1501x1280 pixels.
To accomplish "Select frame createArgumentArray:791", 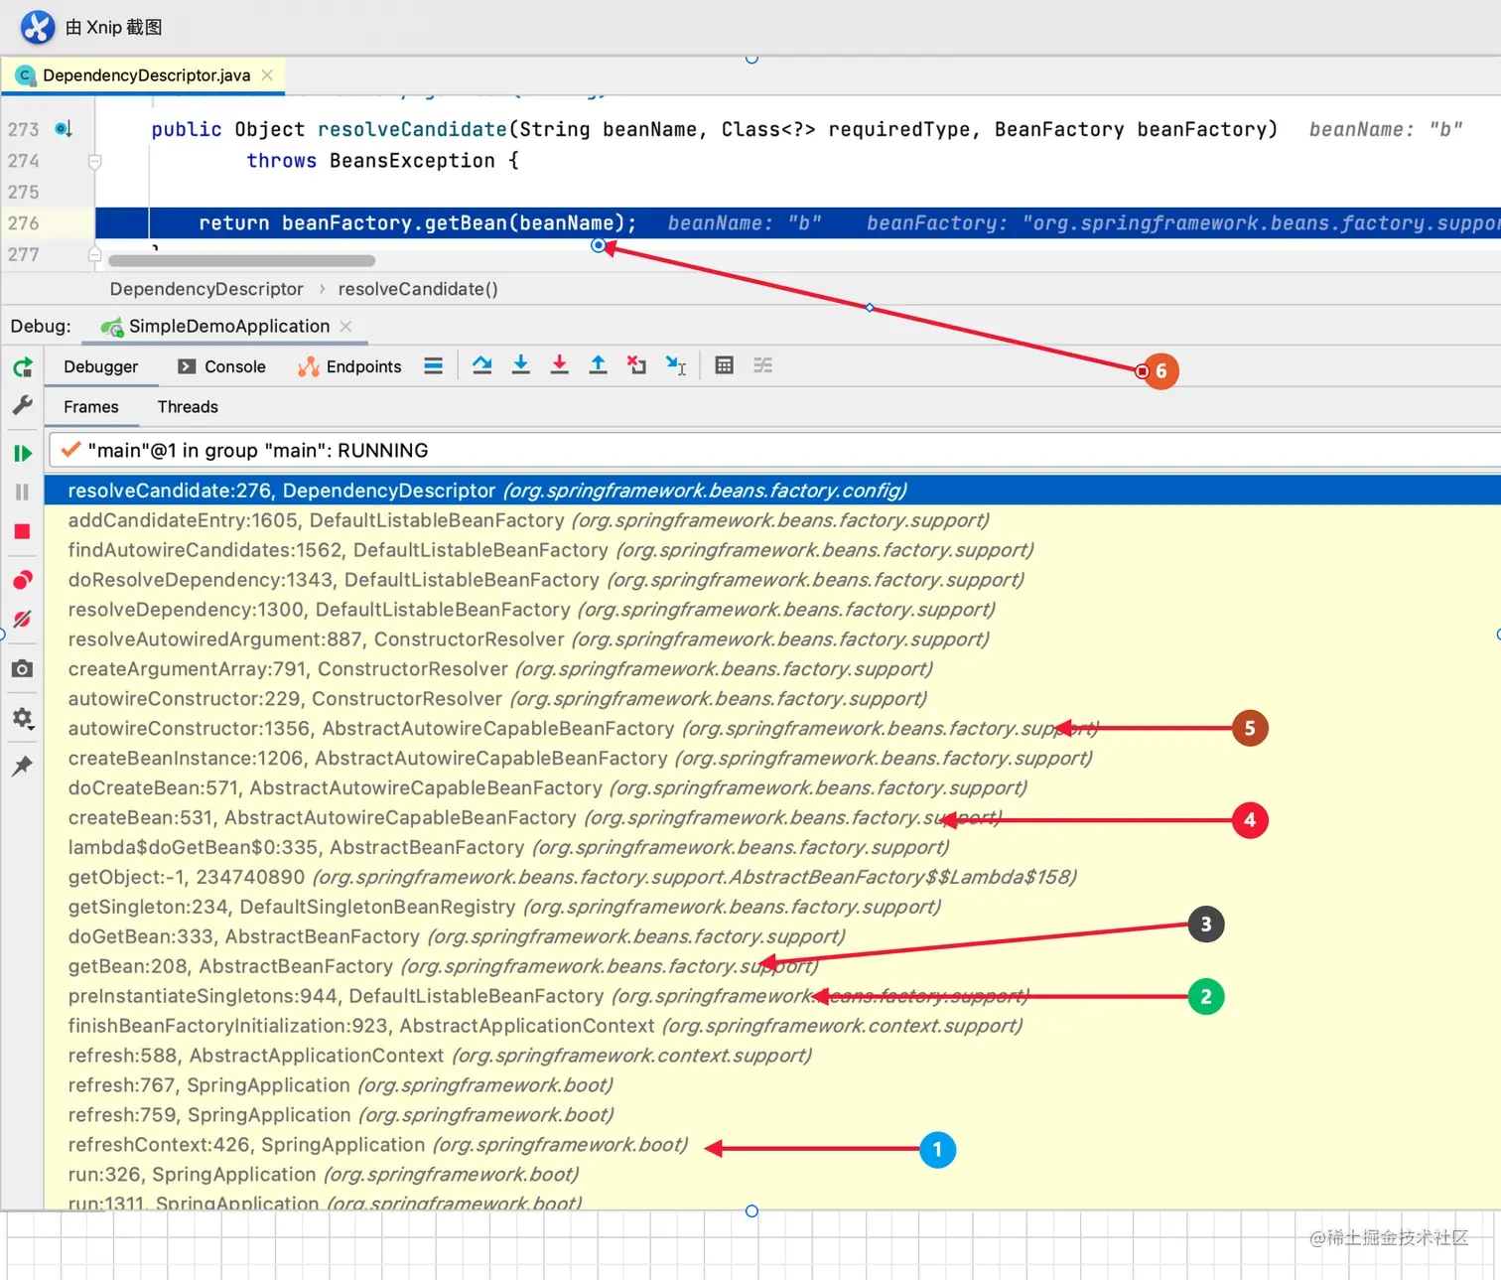I will coord(772,669).
